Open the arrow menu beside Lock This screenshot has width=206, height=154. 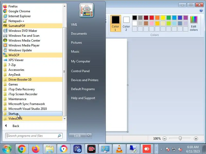pos(89,136)
